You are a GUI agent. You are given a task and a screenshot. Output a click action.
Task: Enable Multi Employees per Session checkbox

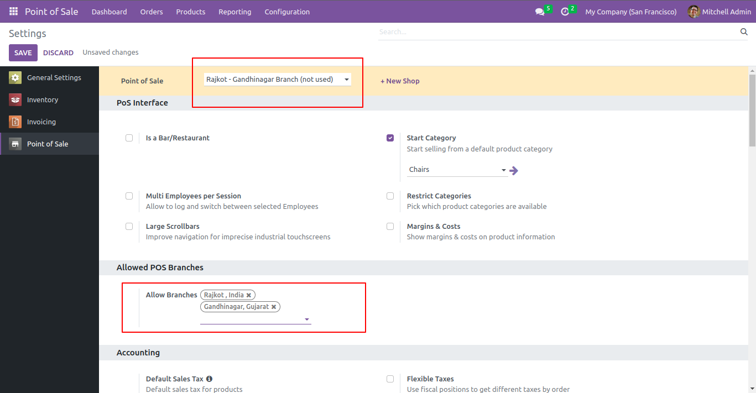click(129, 196)
